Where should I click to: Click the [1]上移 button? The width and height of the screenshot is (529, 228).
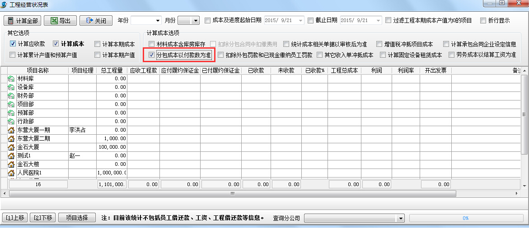point(15,218)
